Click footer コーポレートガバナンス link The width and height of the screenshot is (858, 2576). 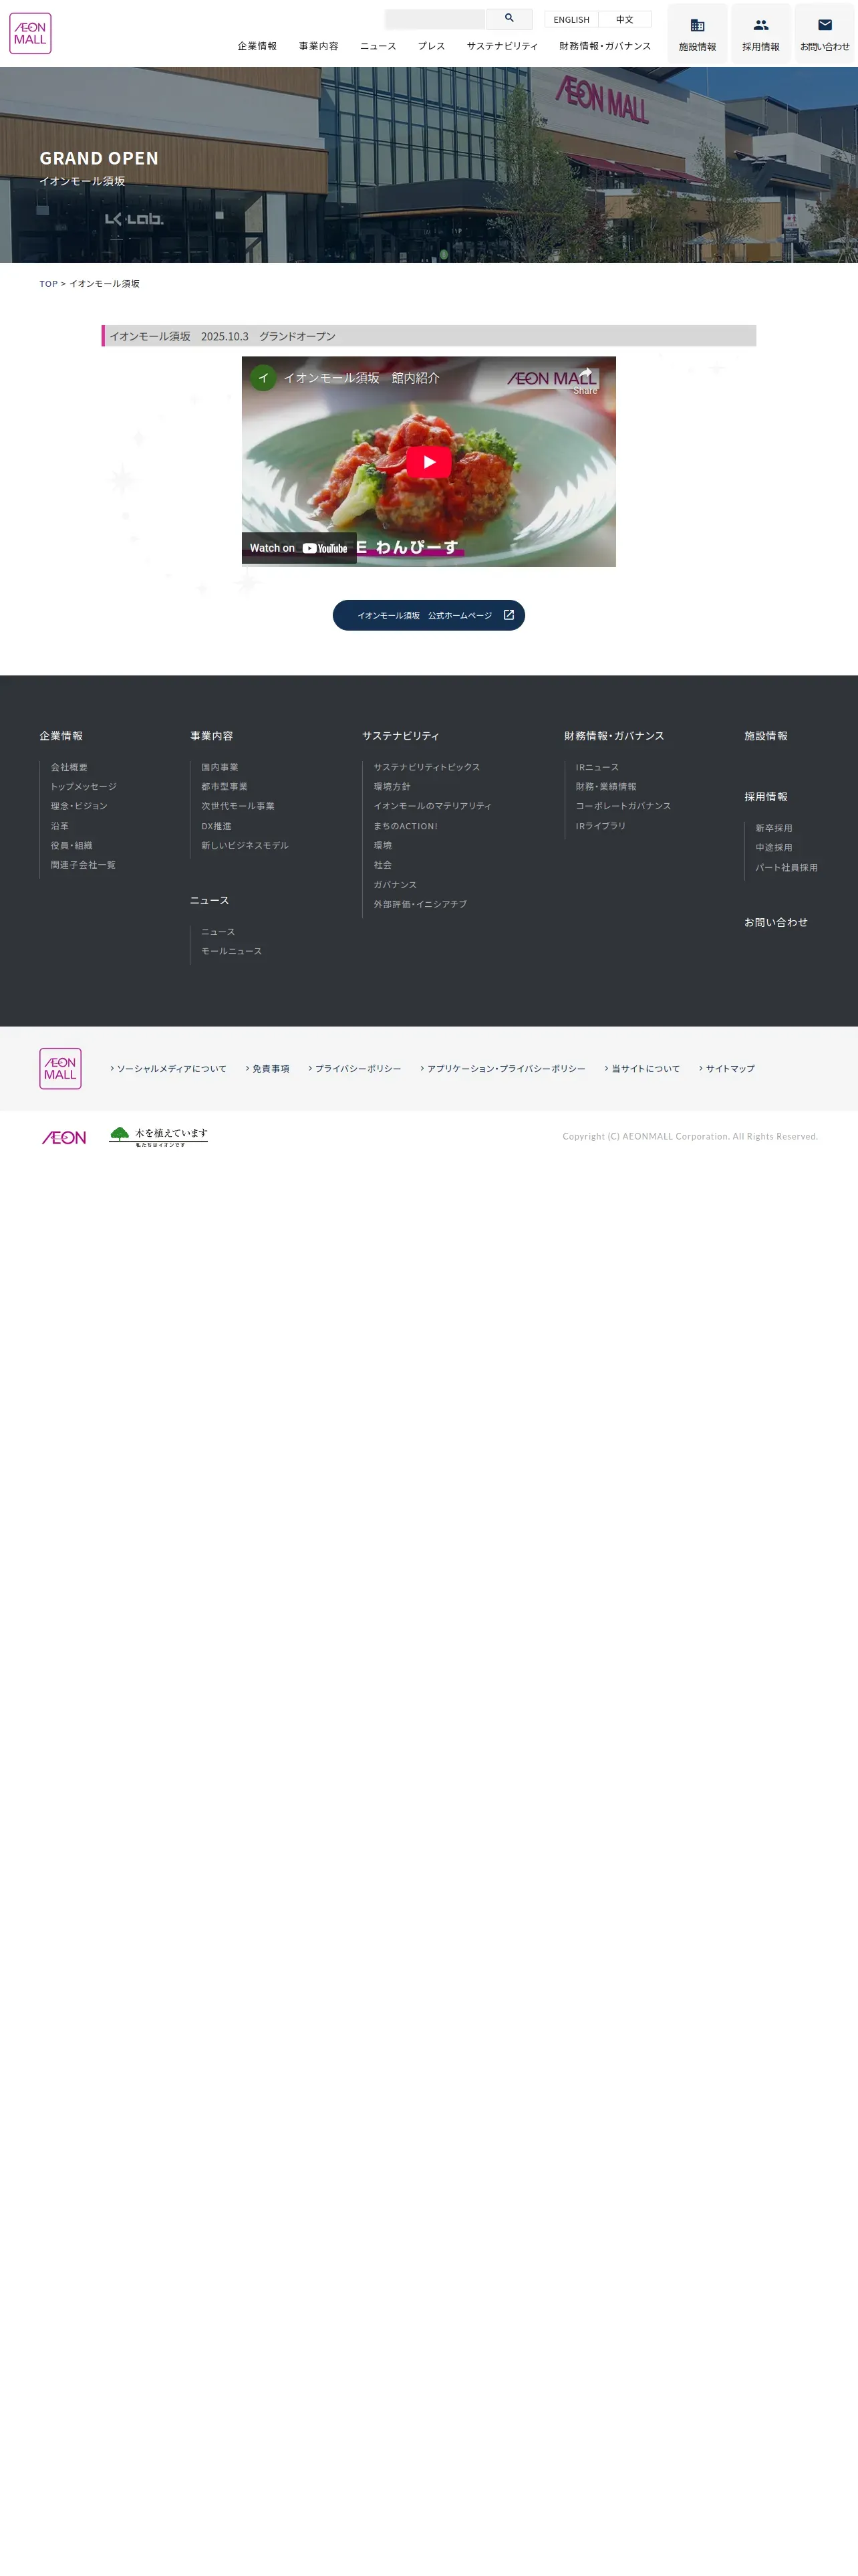click(623, 806)
